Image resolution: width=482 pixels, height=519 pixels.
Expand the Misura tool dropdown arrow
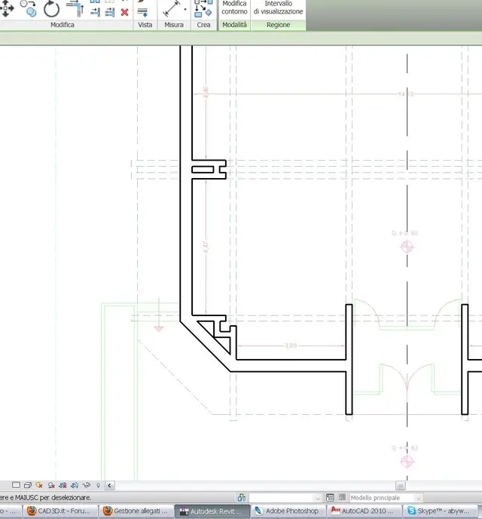point(185,9)
